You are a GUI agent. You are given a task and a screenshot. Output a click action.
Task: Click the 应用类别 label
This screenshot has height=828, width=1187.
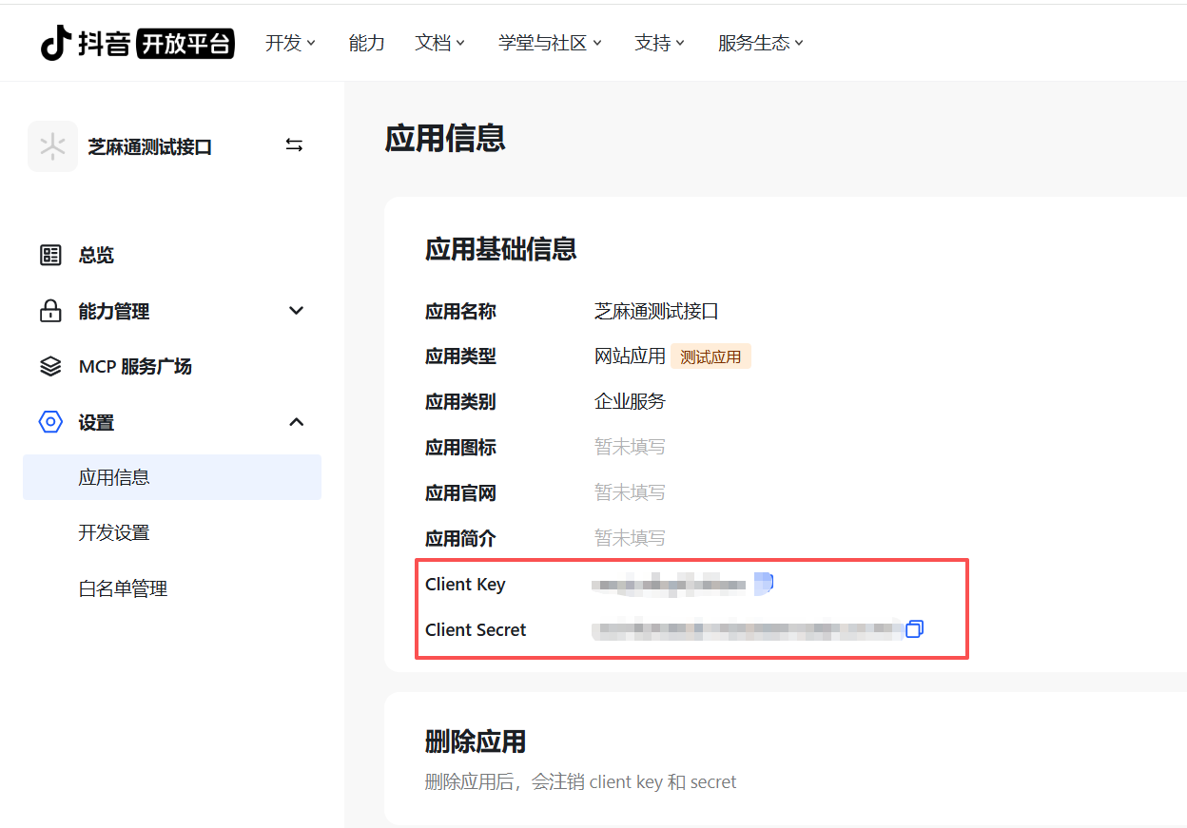tap(460, 402)
